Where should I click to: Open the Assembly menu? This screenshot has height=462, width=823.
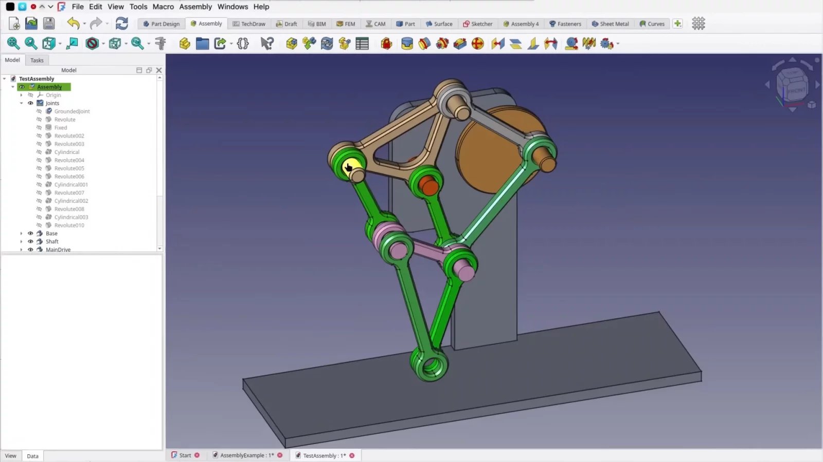pyautogui.click(x=195, y=7)
